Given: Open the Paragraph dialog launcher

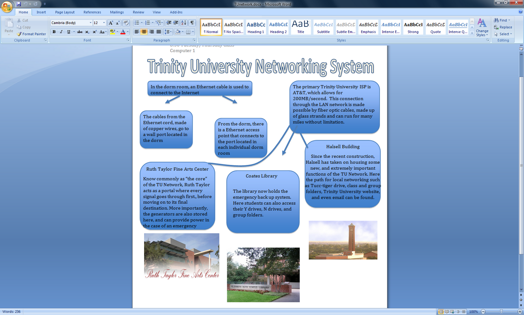Looking at the screenshot, I should pos(194,40).
